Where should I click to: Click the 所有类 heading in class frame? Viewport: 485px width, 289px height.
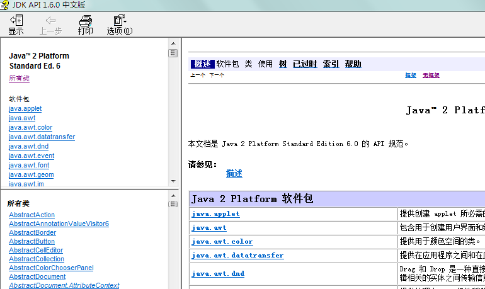(x=18, y=204)
